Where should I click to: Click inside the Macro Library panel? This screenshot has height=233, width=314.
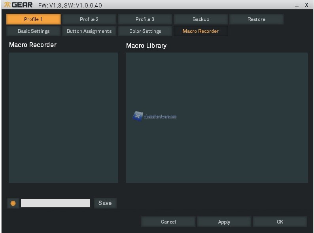[217, 150]
